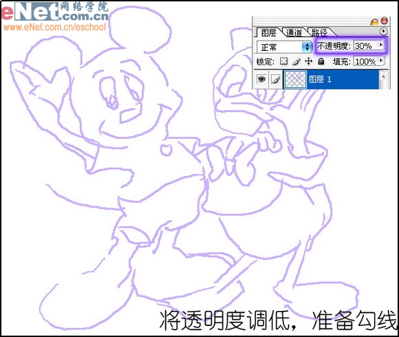Click the brush indicator beside 图层 1
The image size is (399, 337).
(276, 80)
